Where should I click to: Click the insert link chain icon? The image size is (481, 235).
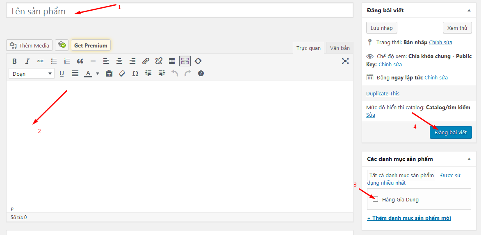click(x=146, y=61)
